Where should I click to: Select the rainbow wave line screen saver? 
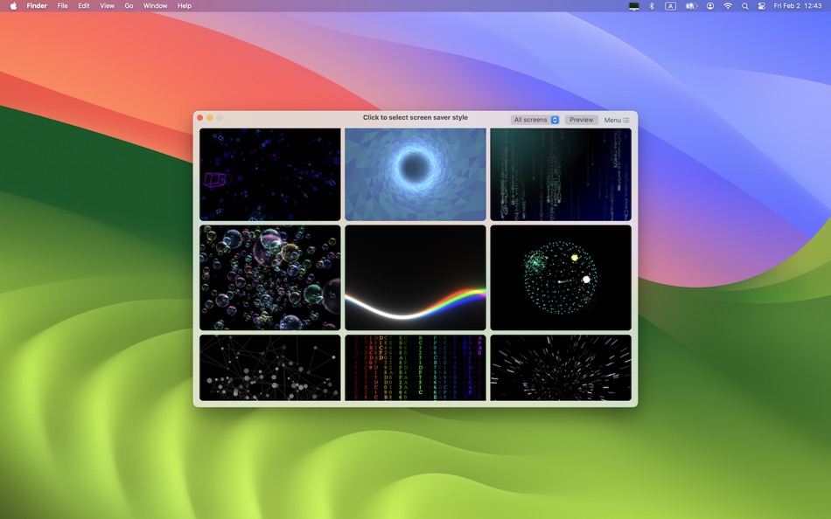coord(415,278)
